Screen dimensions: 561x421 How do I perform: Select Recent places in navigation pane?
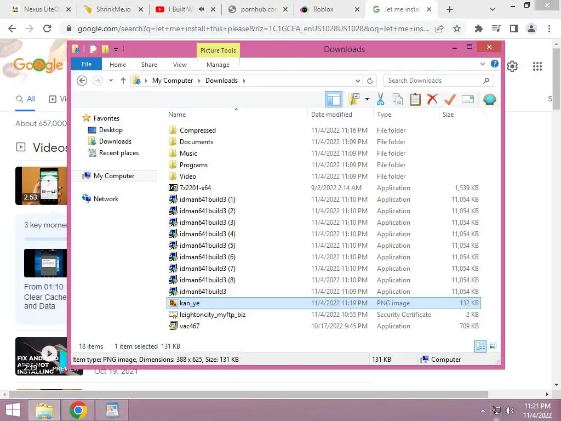pos(118,153)
